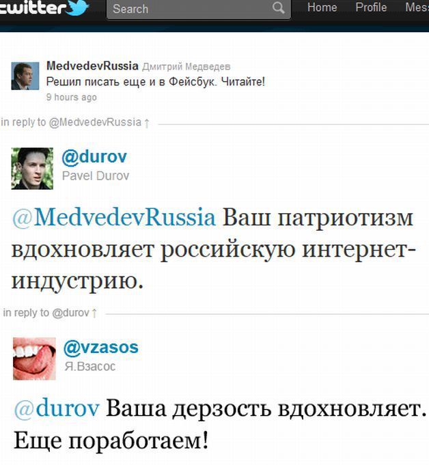Open the MedvedevRussia username link
429x465 pixels.
(92, 66)
